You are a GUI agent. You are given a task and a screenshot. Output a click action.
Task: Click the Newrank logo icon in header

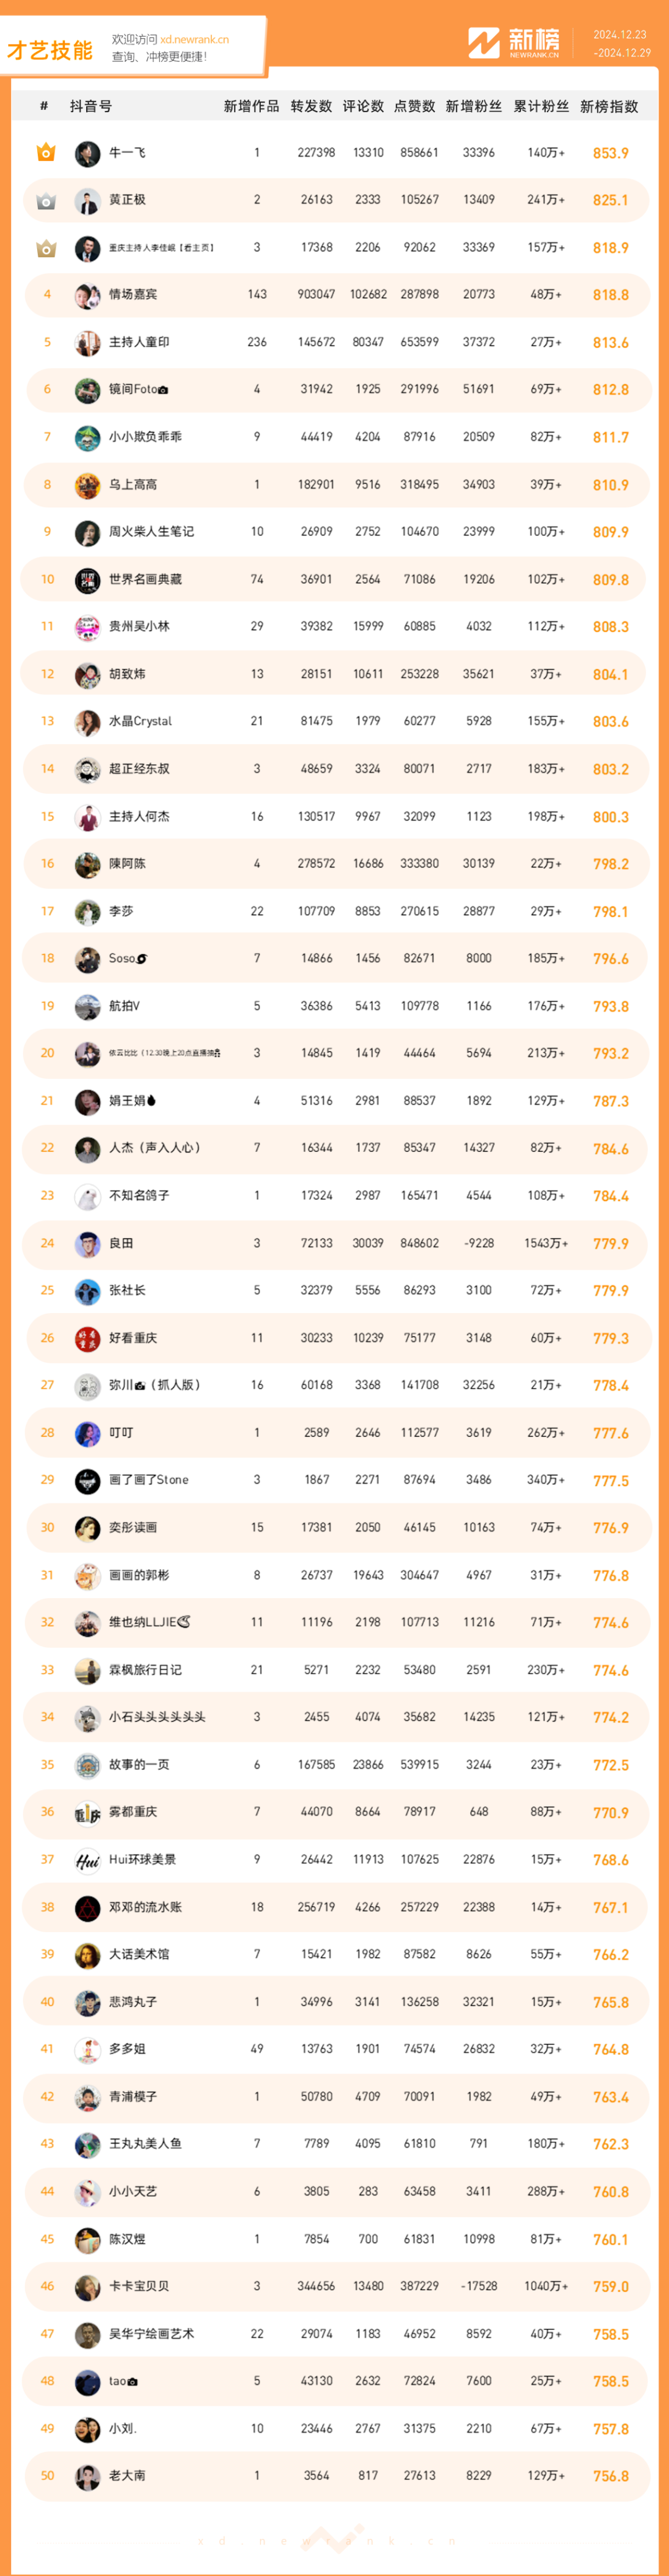coord(484,42)
